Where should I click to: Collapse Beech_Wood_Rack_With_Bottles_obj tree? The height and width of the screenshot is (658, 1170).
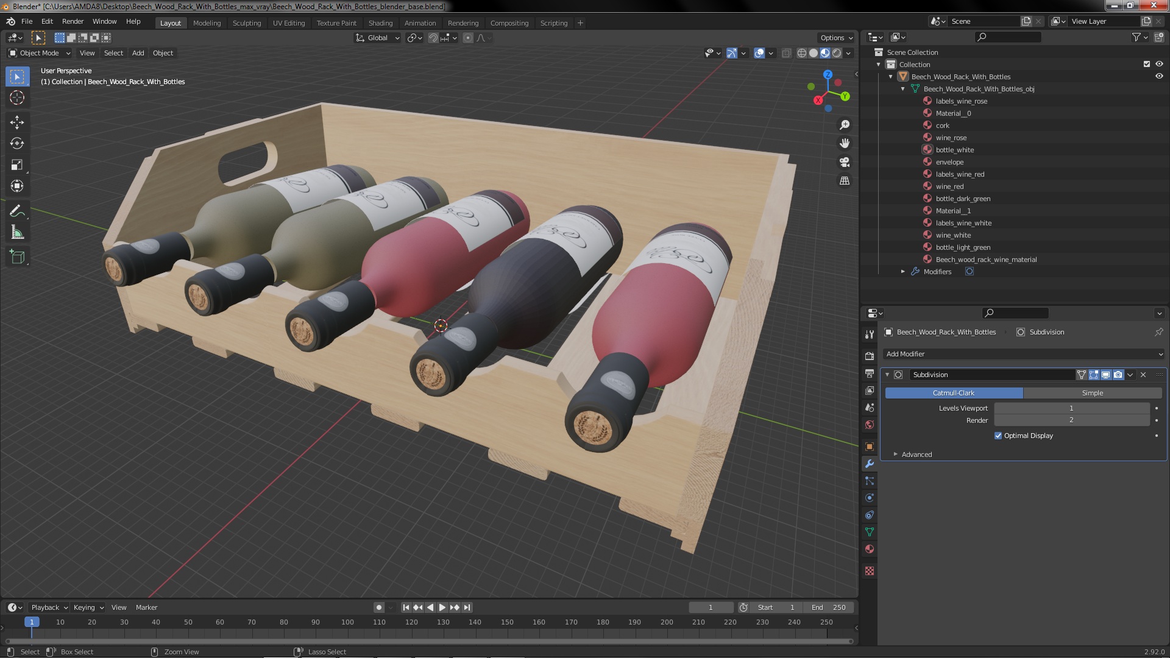[903, 89]
